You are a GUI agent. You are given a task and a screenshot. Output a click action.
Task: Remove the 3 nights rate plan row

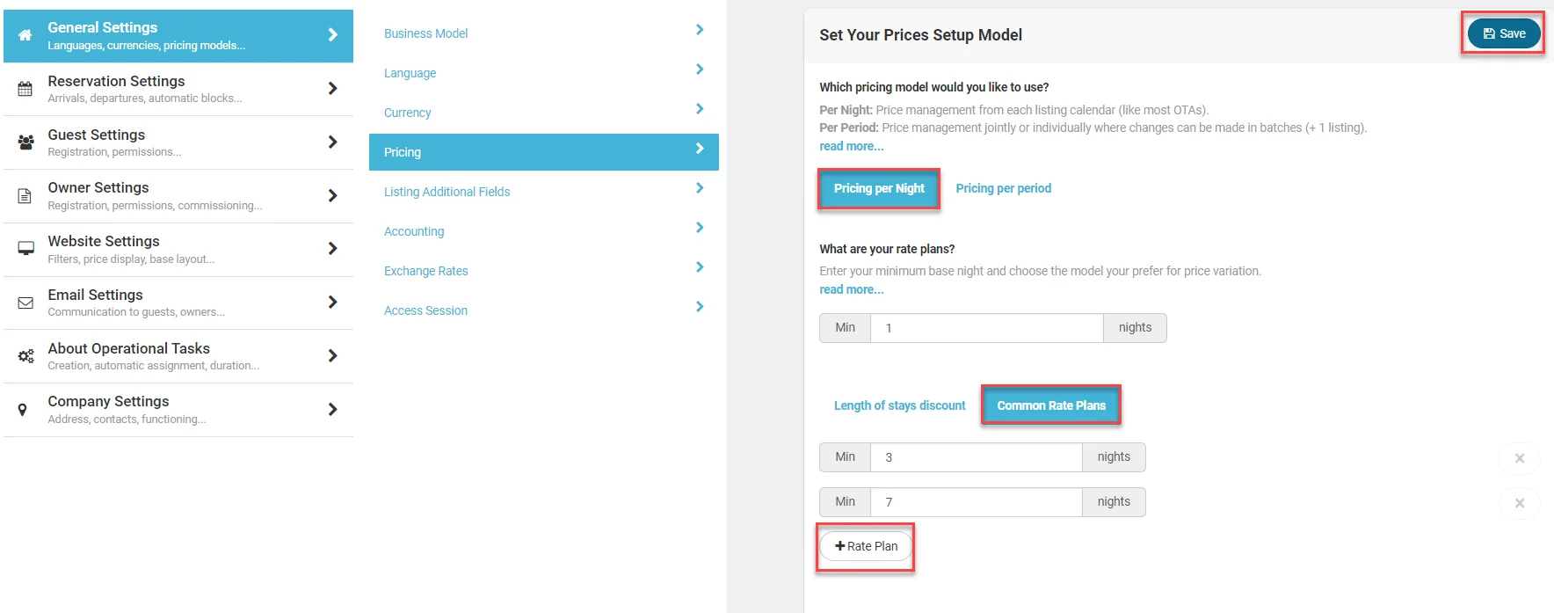(1519, 458)
